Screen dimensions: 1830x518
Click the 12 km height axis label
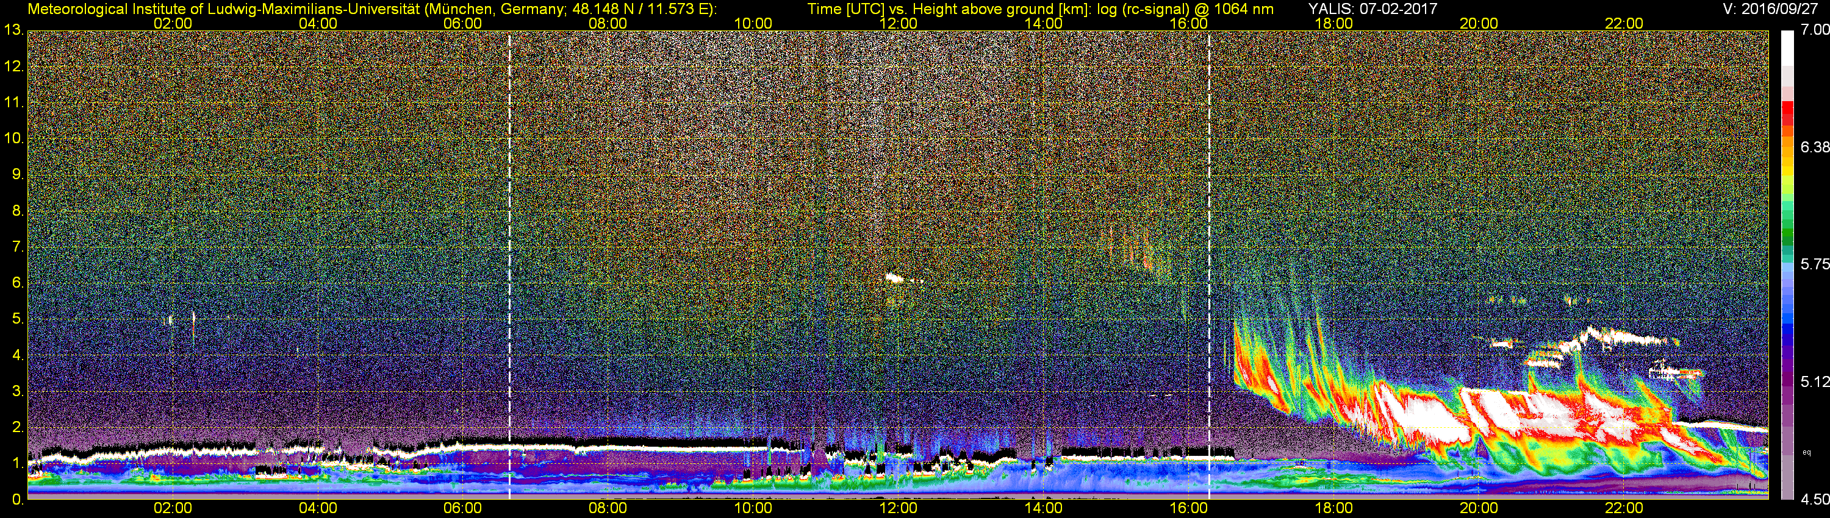[13, 66]
